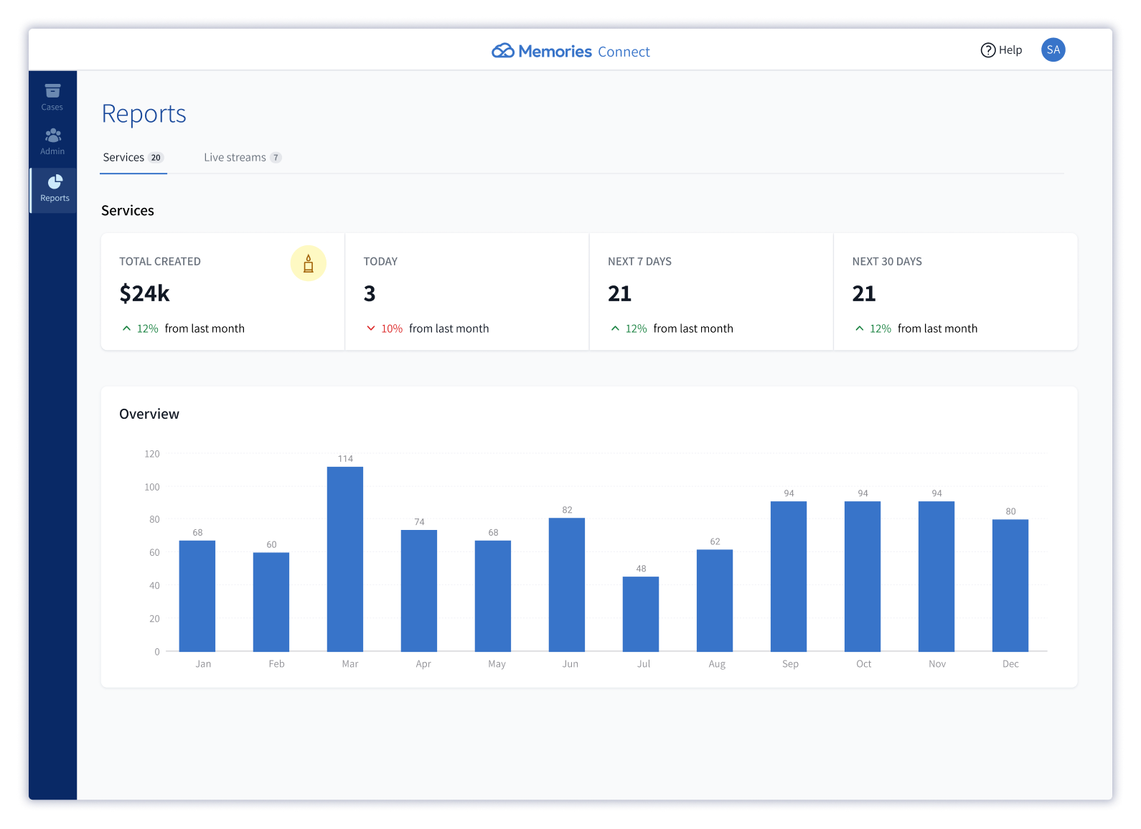Select the Next 30 Days stats card
Screen dimensions: 1141x829
click(x=954, y=292)
